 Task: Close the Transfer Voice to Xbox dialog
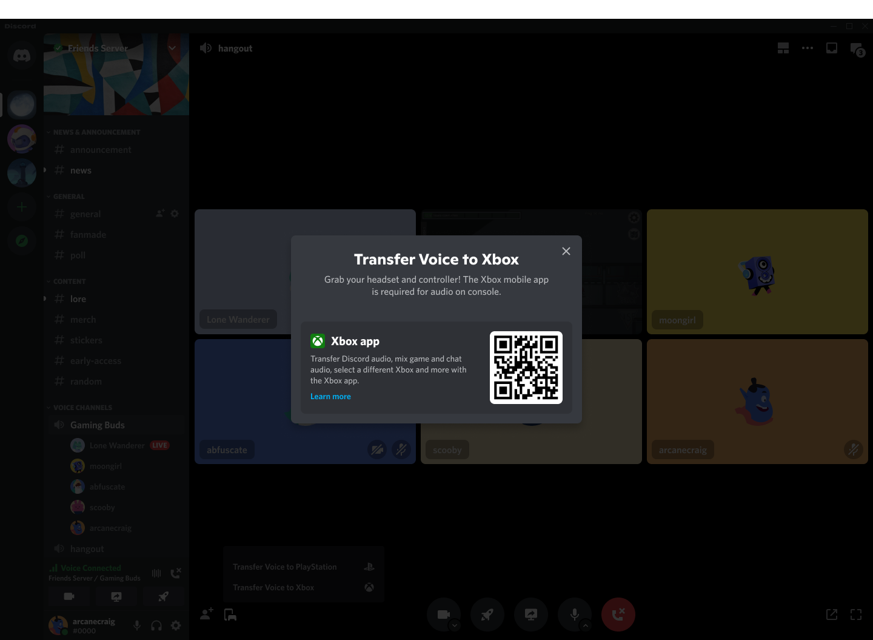566,251
